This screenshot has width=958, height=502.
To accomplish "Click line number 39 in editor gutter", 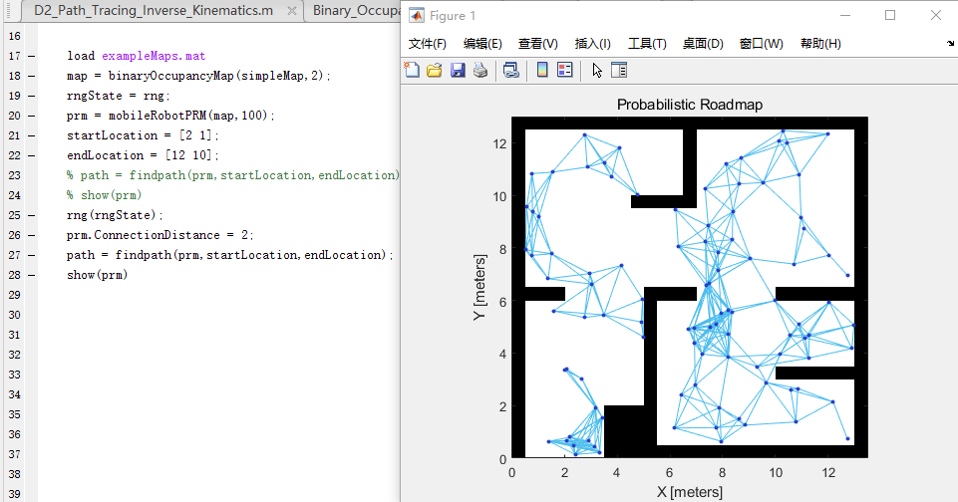I will point(15,494).
